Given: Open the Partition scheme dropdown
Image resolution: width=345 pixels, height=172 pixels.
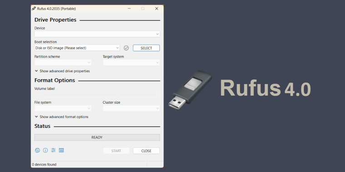Looking at the screenshot, I should pyautogui.click(x=63, y=62).
